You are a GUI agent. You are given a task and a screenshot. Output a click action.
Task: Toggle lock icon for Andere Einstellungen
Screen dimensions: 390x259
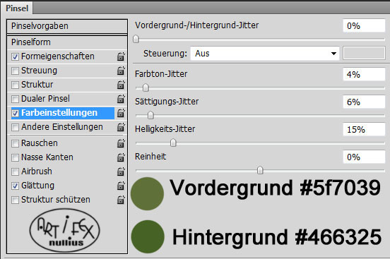[x=121, y=127]
